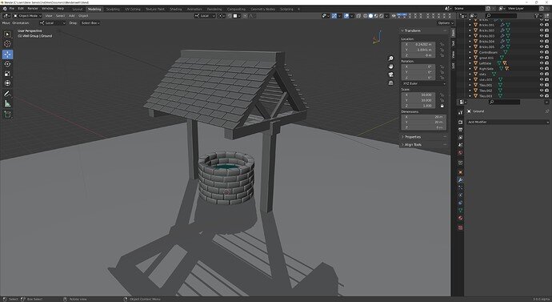Open the Output properties tab icon
The width and height of the screenshot is (552, 302).
pos(460,130)
